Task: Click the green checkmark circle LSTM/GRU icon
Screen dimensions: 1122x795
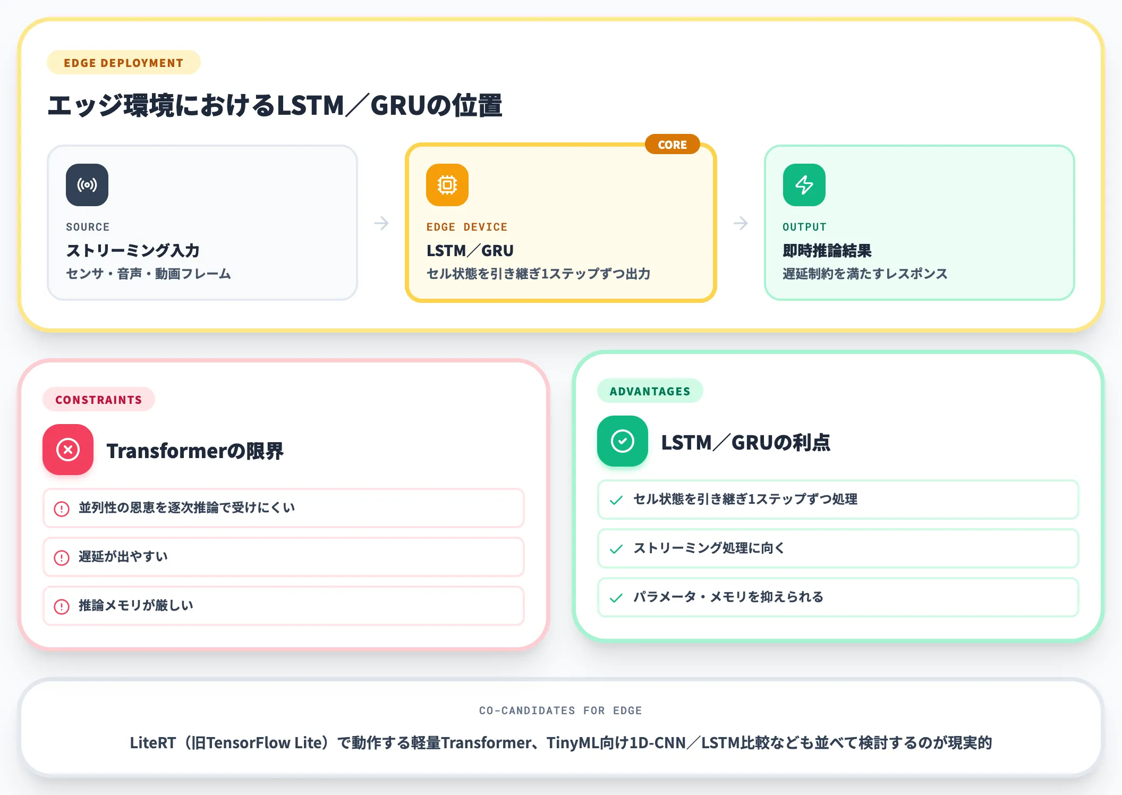Action: (623, 441)
